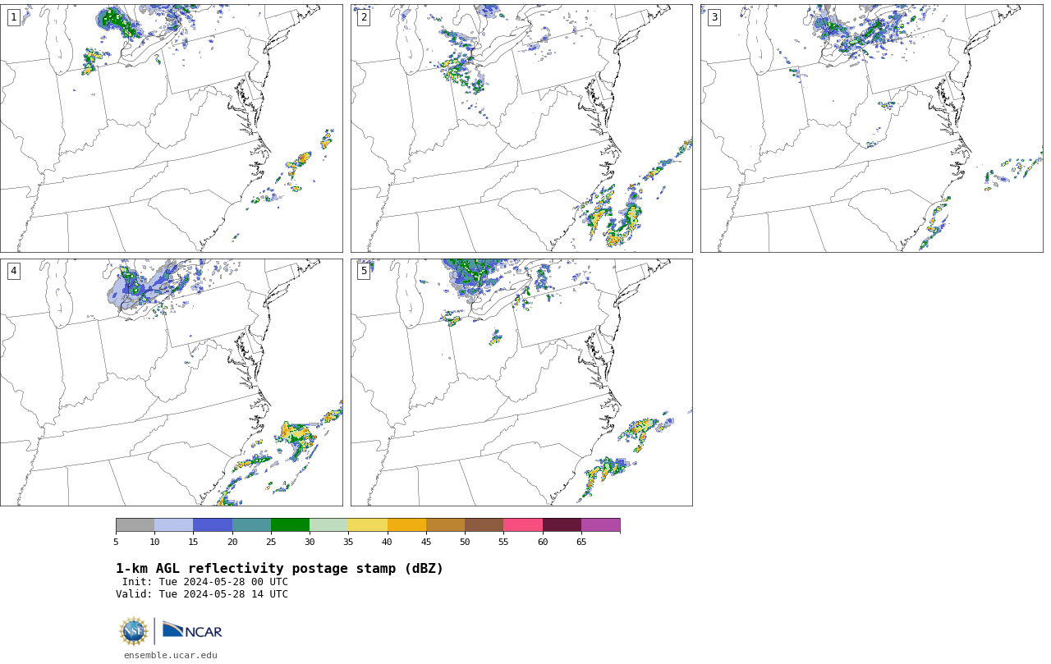Open ensemble member 3 reflectivity map
The height and width of the screenshot is (664, 1051).
pyautogui.click(x=871, y=128)
